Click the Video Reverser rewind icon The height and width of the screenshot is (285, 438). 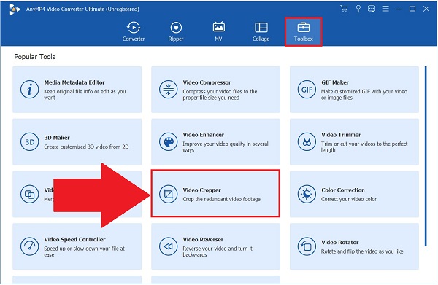[x=168, y=246]
